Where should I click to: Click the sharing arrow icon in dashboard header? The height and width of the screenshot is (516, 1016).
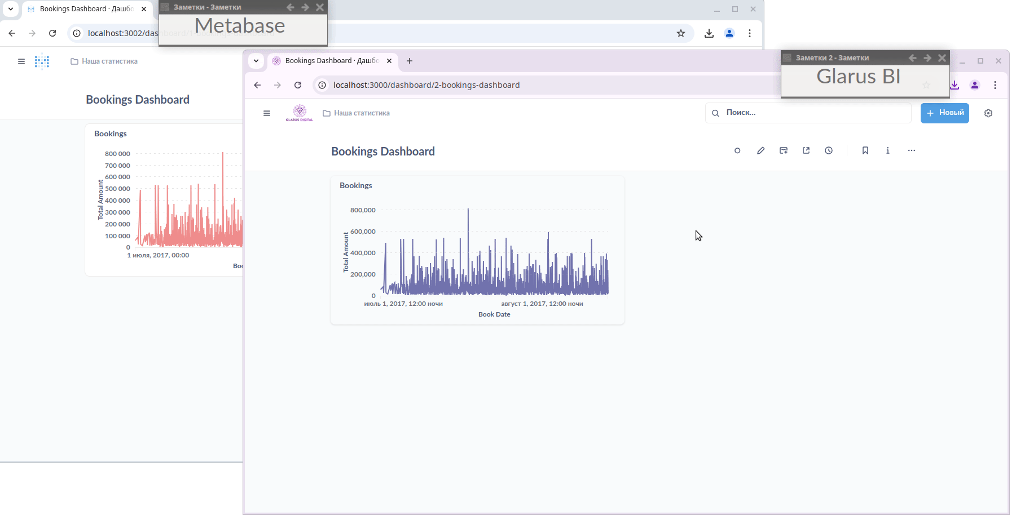click(x=806, y=150)
